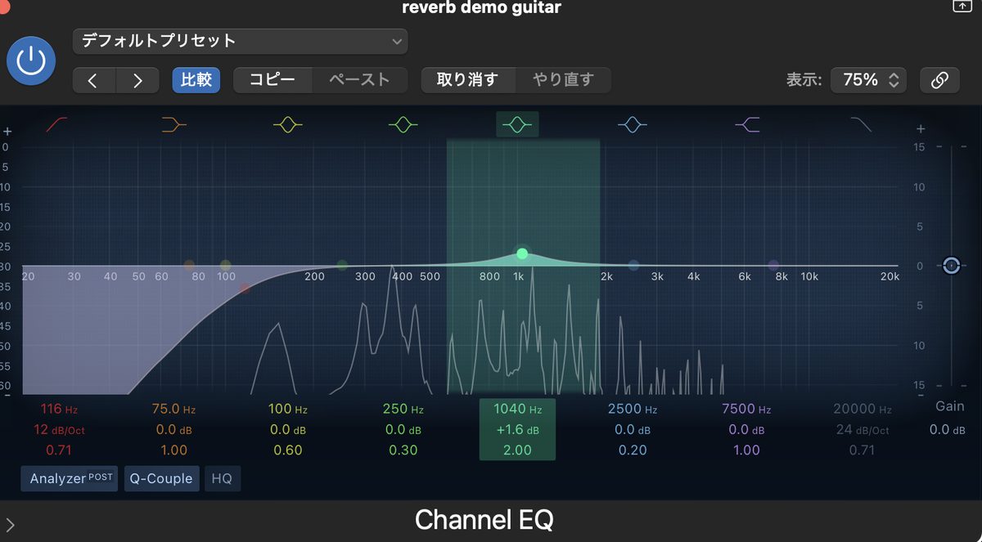Click the 0.20 Q value
Viewport: 982px width, 542px height.
633,450
